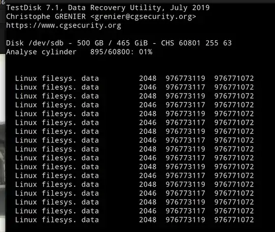
Task: Click the topmost 976771072 size value
Action: [x=234, y=78]
